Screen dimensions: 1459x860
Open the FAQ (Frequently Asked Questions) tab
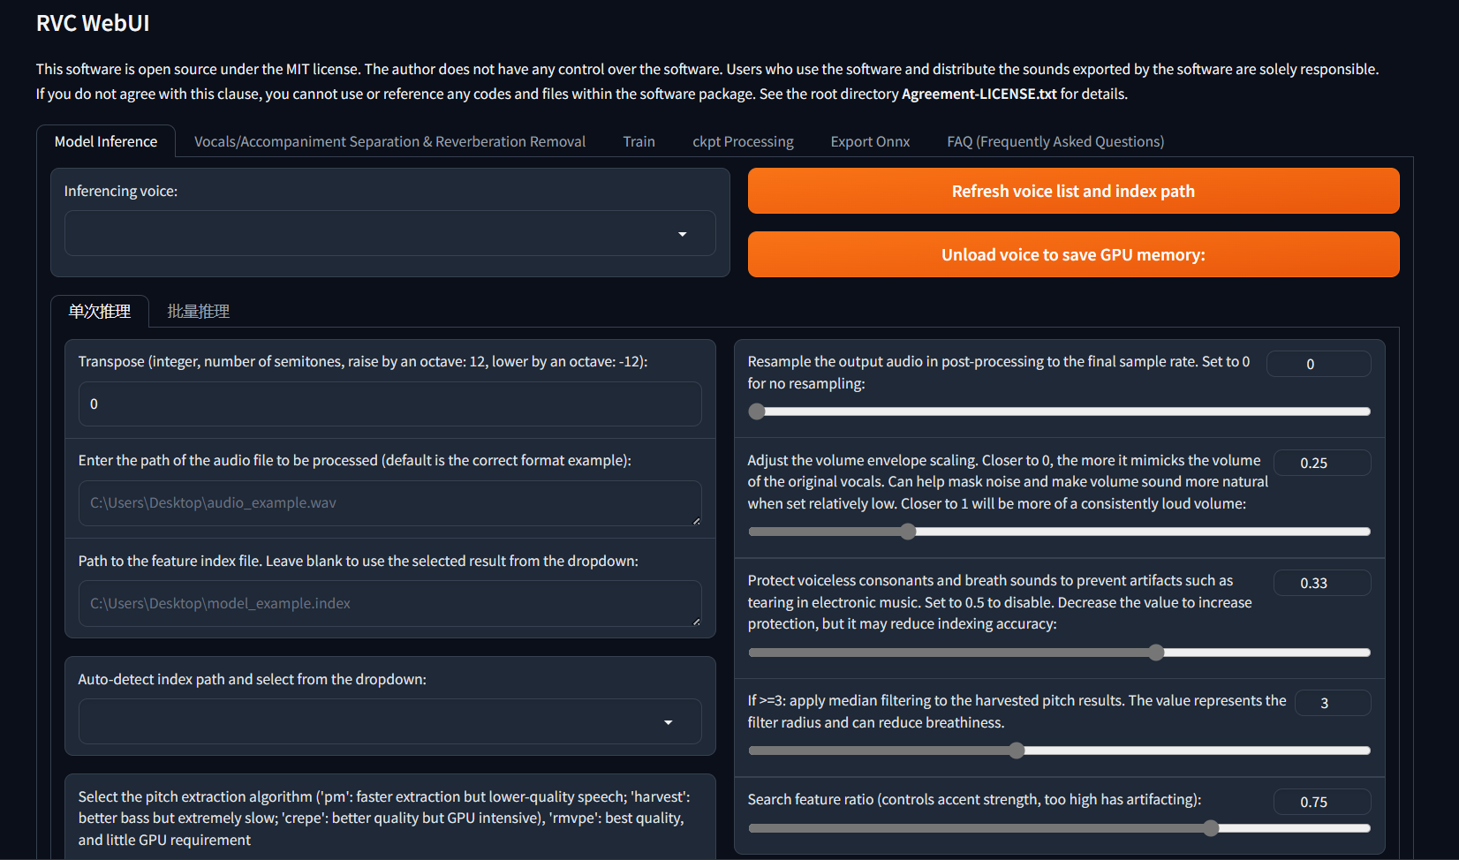pos(1055,141)
